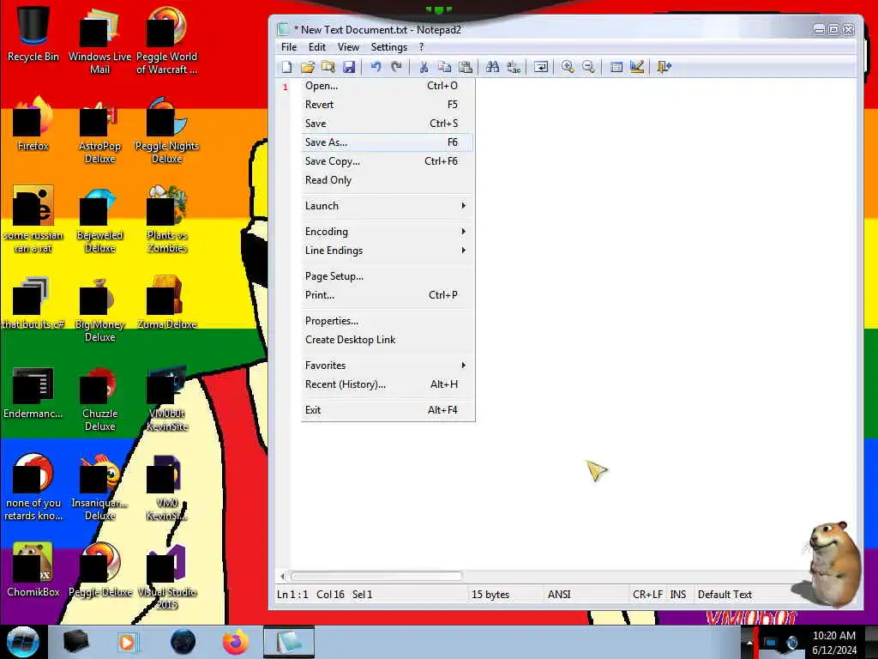Toggle Word Wrap from the toolbar
Screen dimensions: 878x659
click(541, 67)
